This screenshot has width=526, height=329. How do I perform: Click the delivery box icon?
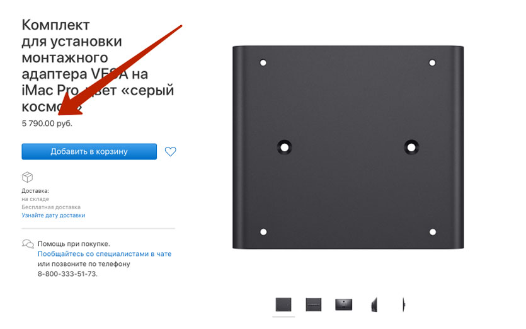[27, 177]
